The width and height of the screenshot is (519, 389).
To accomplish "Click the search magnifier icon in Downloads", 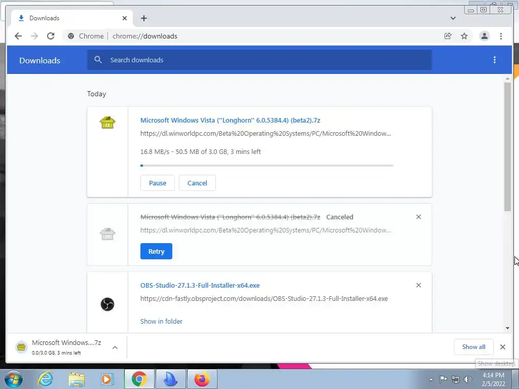I will coord(98,60).
